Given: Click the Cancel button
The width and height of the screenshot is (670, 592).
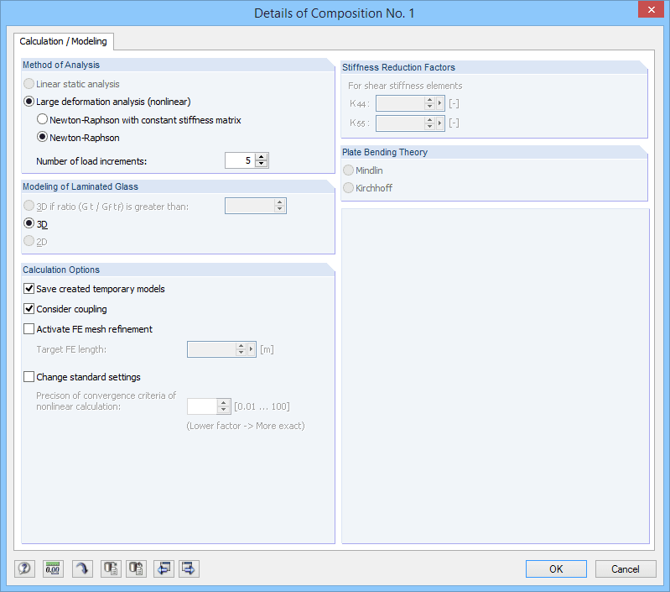Looking at the screenshot, I should pyautogui.click(x=625, y=568).
